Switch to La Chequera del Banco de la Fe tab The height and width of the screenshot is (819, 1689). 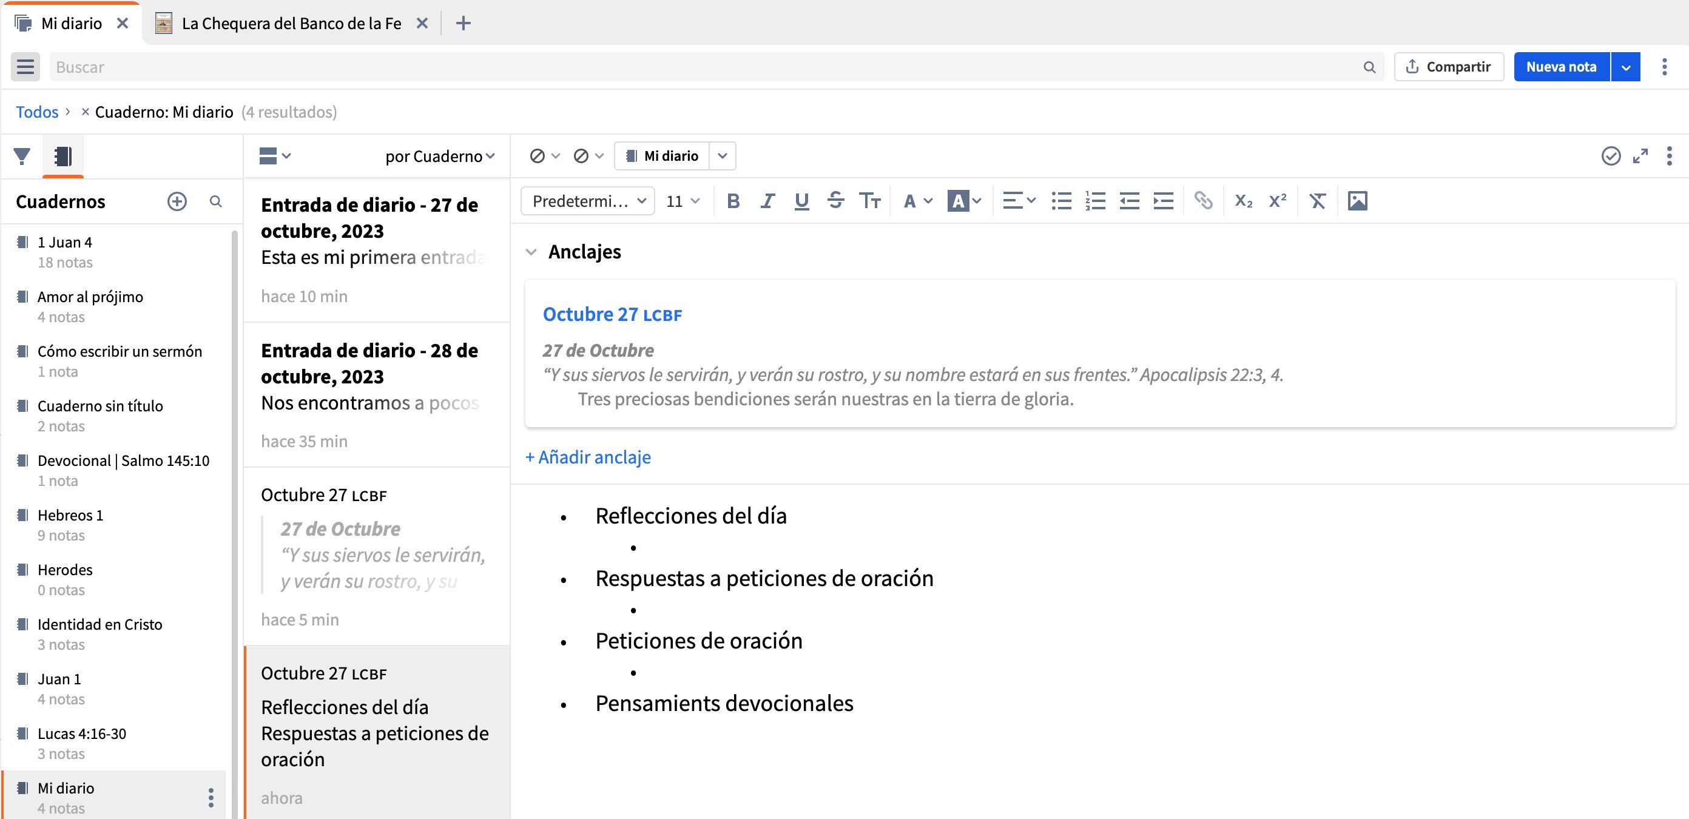(x=291, y=24)
